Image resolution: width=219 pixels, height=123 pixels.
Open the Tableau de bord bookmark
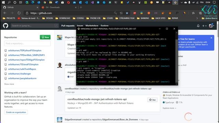[29, 18]
